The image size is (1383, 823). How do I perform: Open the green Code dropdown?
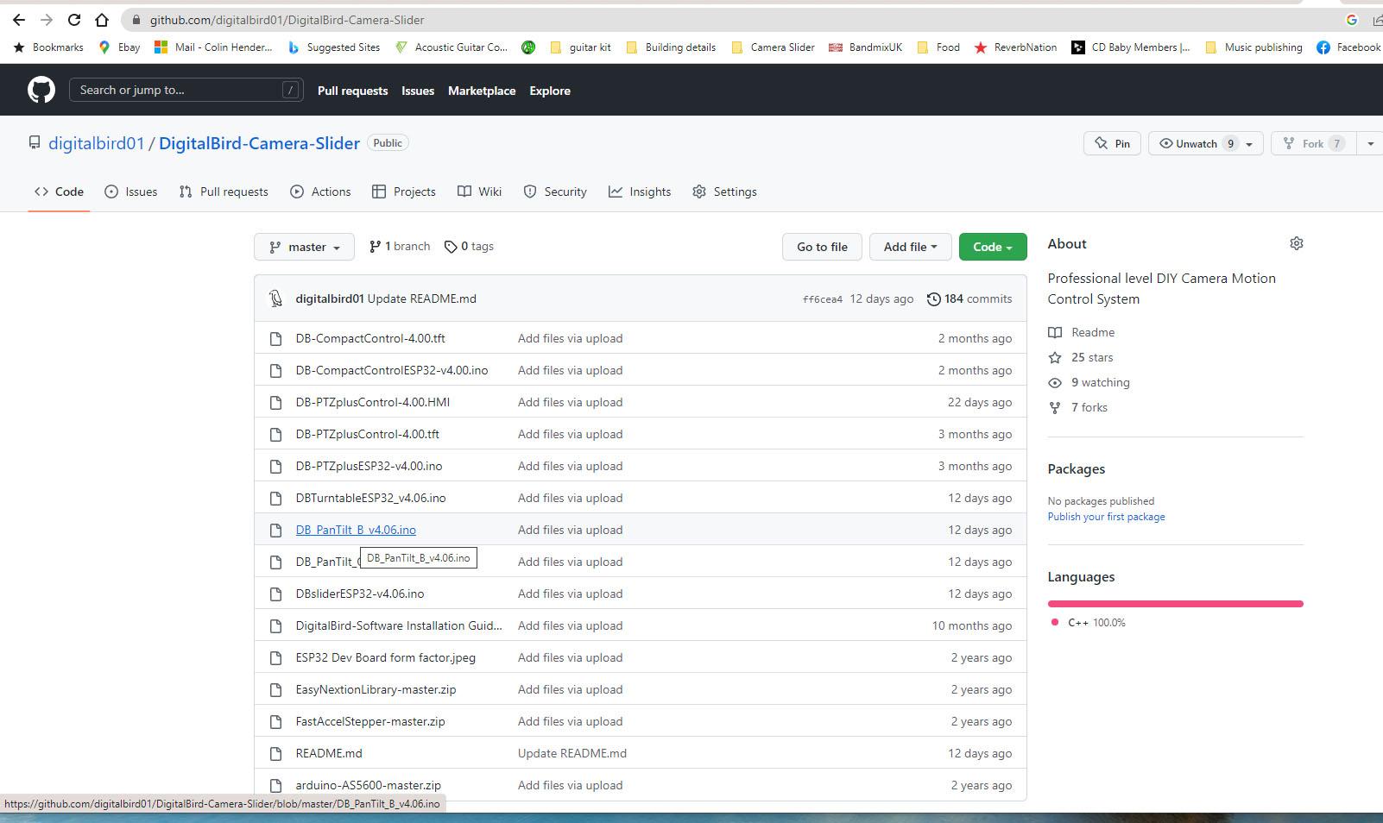[x=992, y=247]
